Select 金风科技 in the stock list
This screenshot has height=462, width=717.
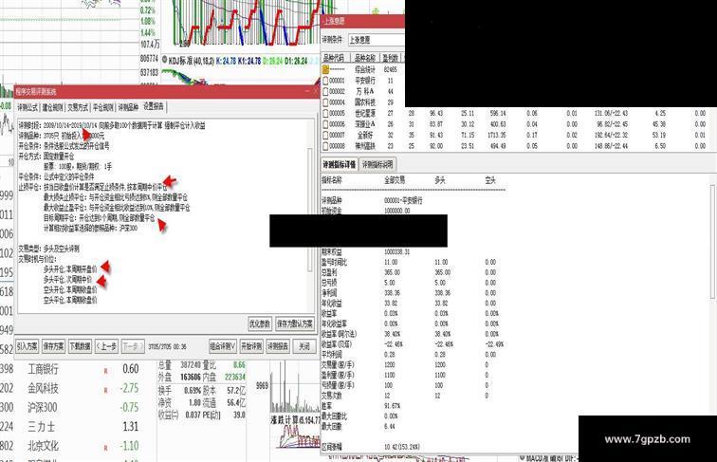coord(43,388)
